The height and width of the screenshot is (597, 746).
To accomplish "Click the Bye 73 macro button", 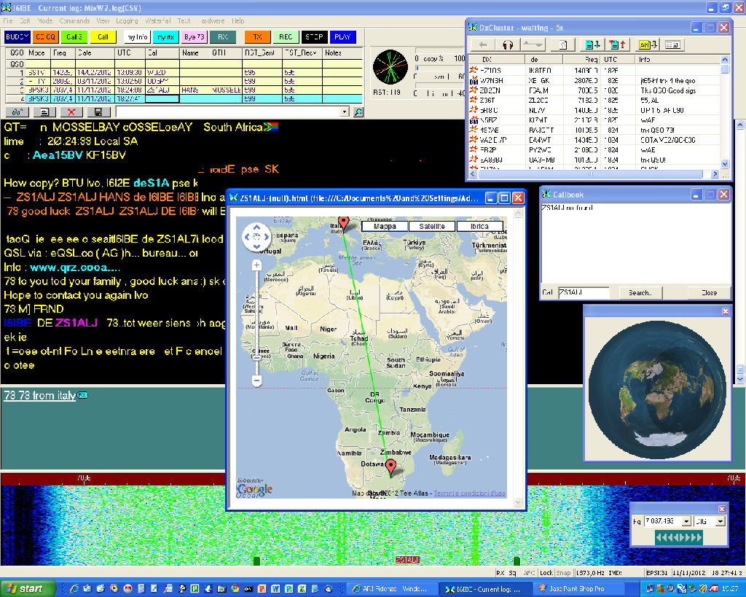I will pyautogui.click(x=194, y=36).
